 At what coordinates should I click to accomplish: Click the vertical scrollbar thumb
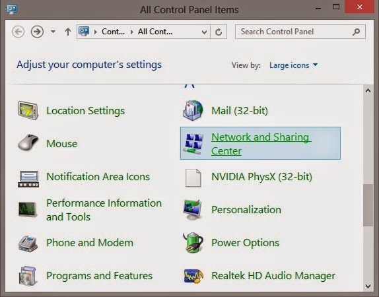coord(368,205)
